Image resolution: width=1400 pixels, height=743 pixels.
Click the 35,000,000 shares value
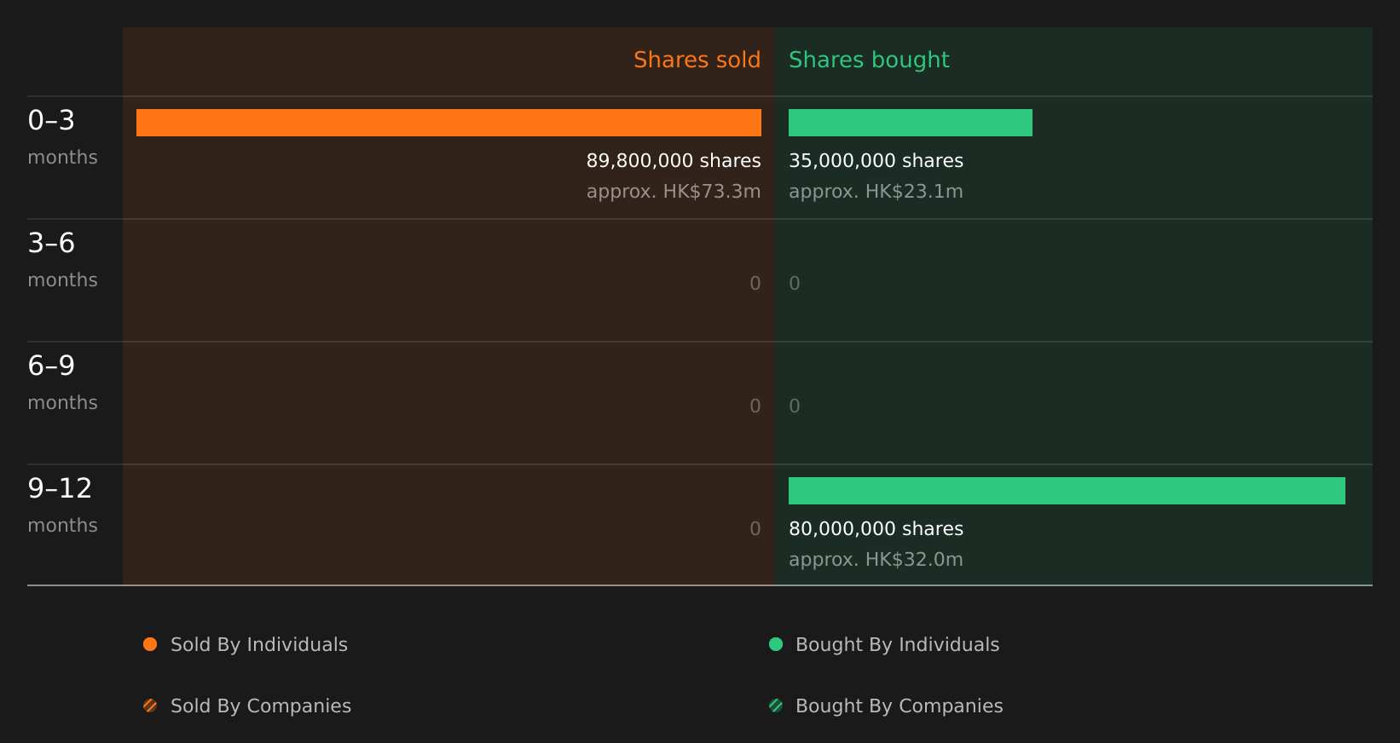coord(876,161)
